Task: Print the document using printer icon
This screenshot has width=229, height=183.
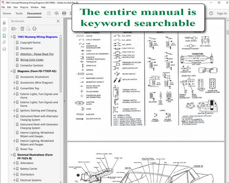Action: 64,13
